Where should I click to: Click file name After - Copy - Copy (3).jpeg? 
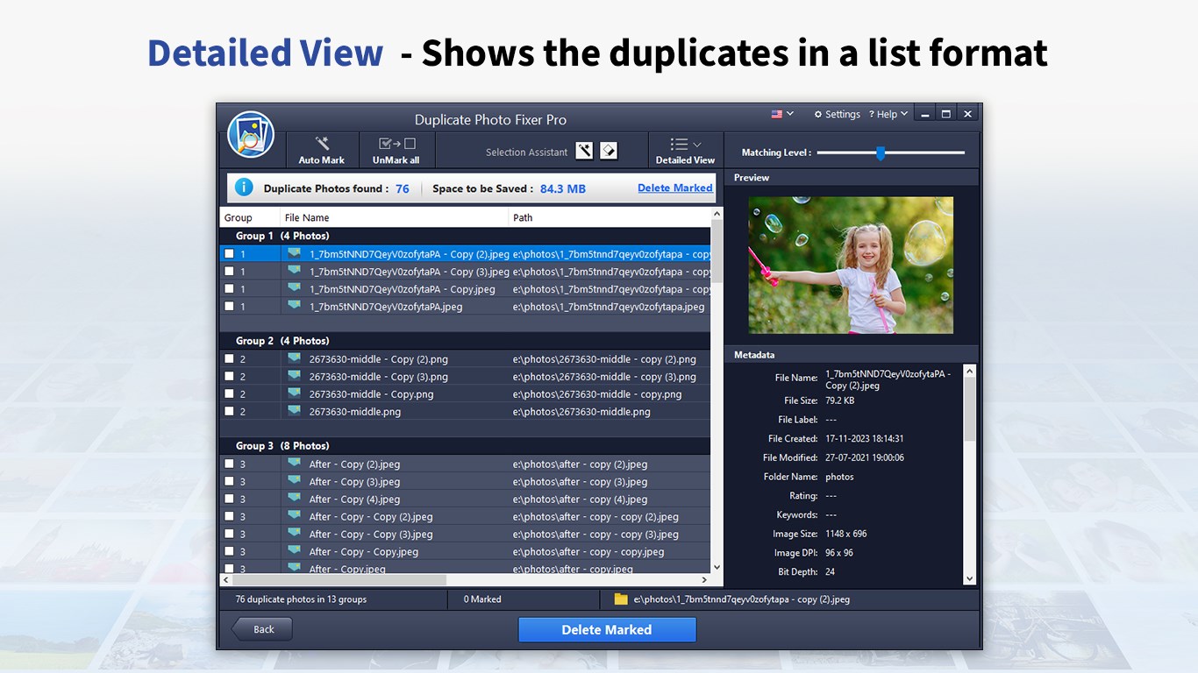[x=371, y=535]
